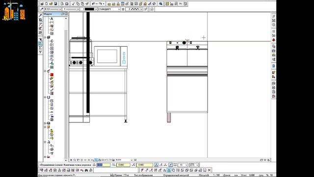Pin the Модули panel
The image size is (314, 177).
tap(63, 14)
